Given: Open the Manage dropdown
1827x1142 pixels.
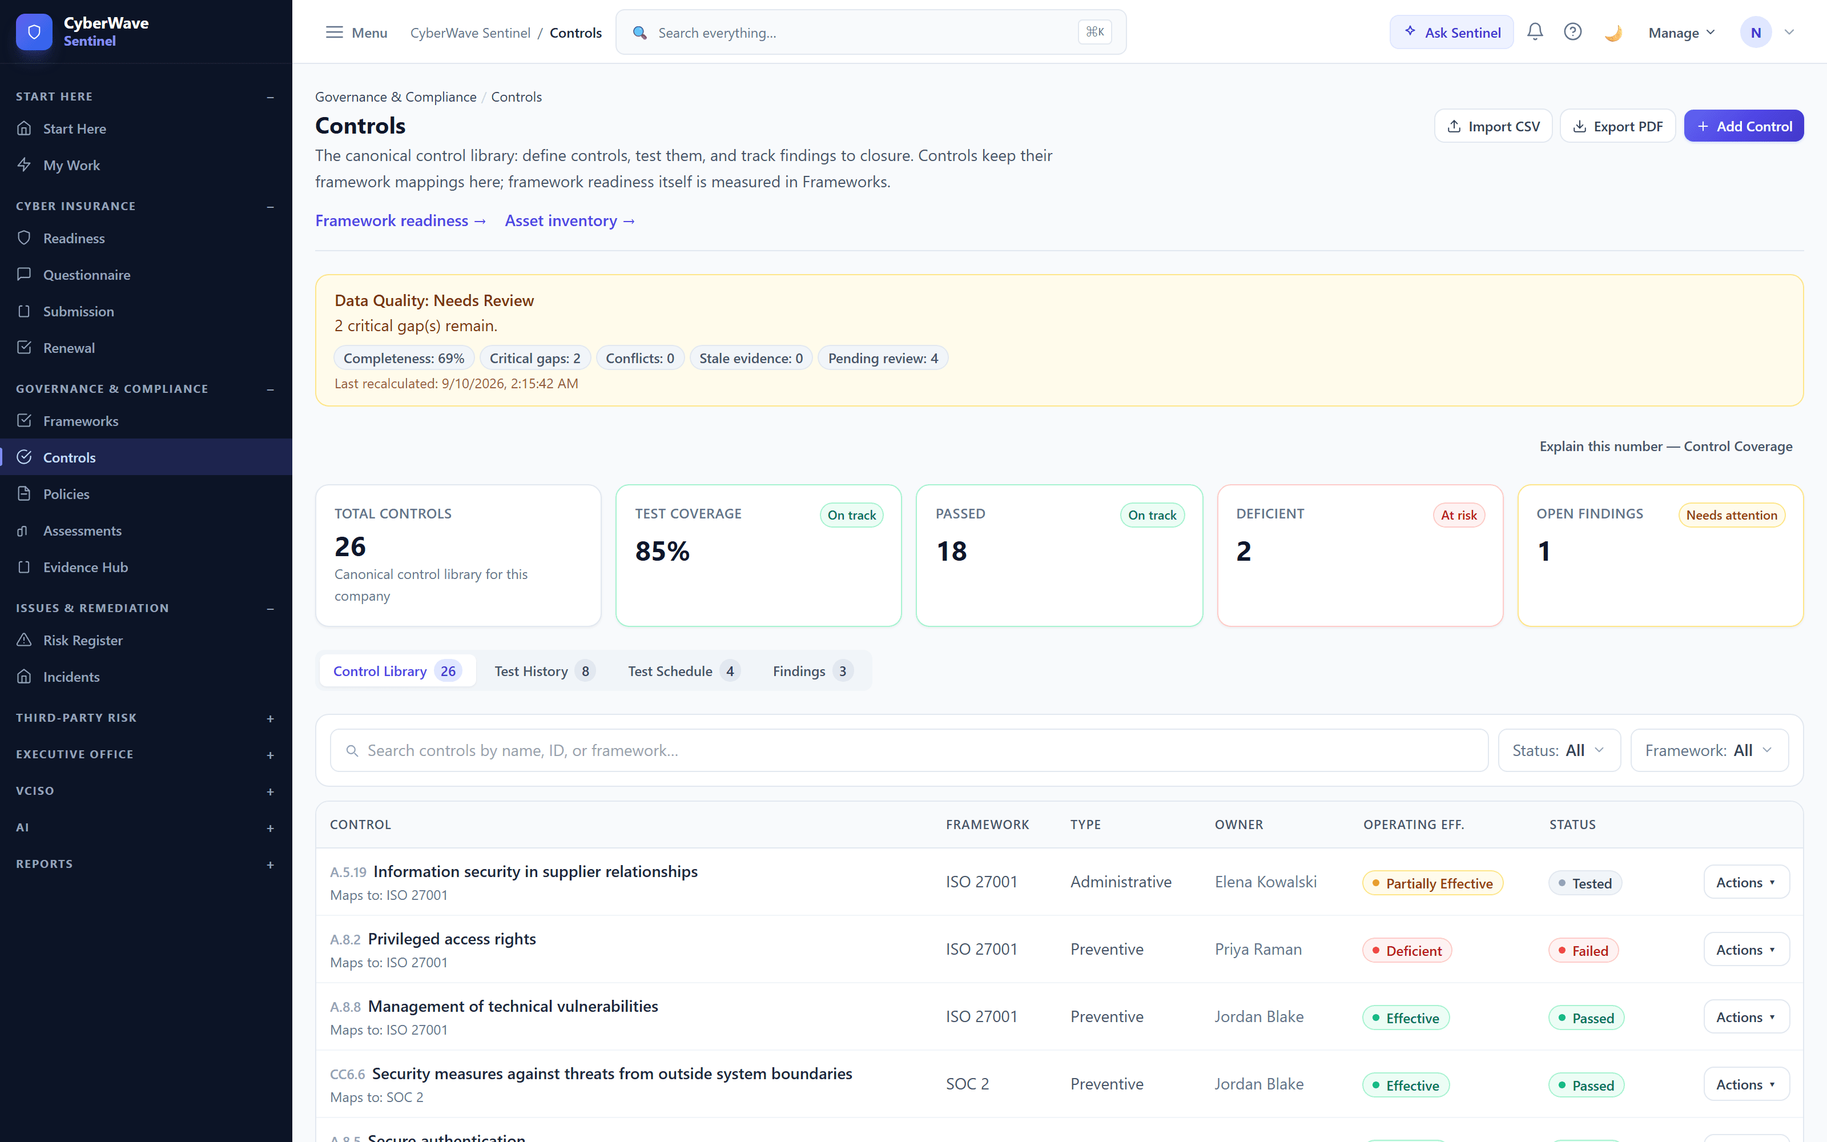Looking at the screenshot, I should [x=1681, y=33].
